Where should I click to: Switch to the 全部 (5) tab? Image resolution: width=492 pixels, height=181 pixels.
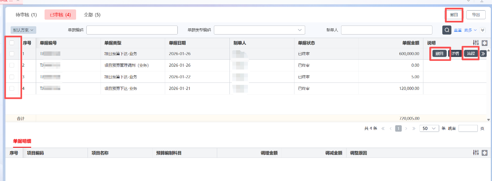click(92, 15)
